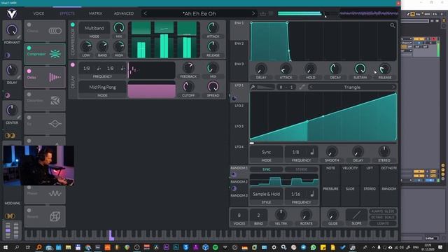Viewport: 448px width, 252px height.
Task: Adjust the envelope SUSTAIN knob
Action: (360, 69)
